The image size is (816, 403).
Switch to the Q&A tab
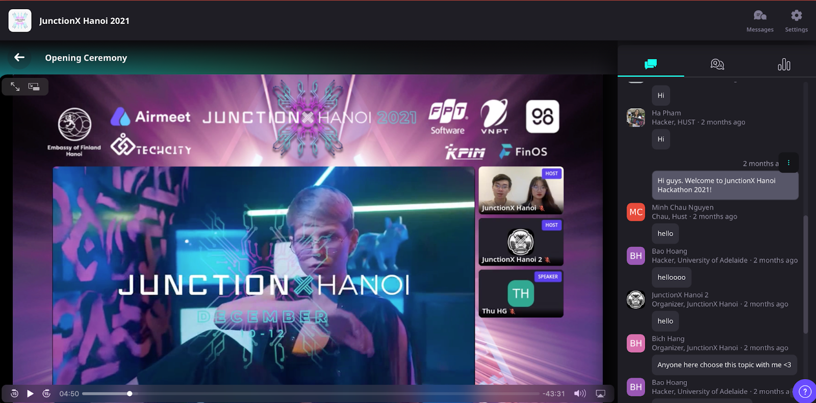click(x=717, y=64)
